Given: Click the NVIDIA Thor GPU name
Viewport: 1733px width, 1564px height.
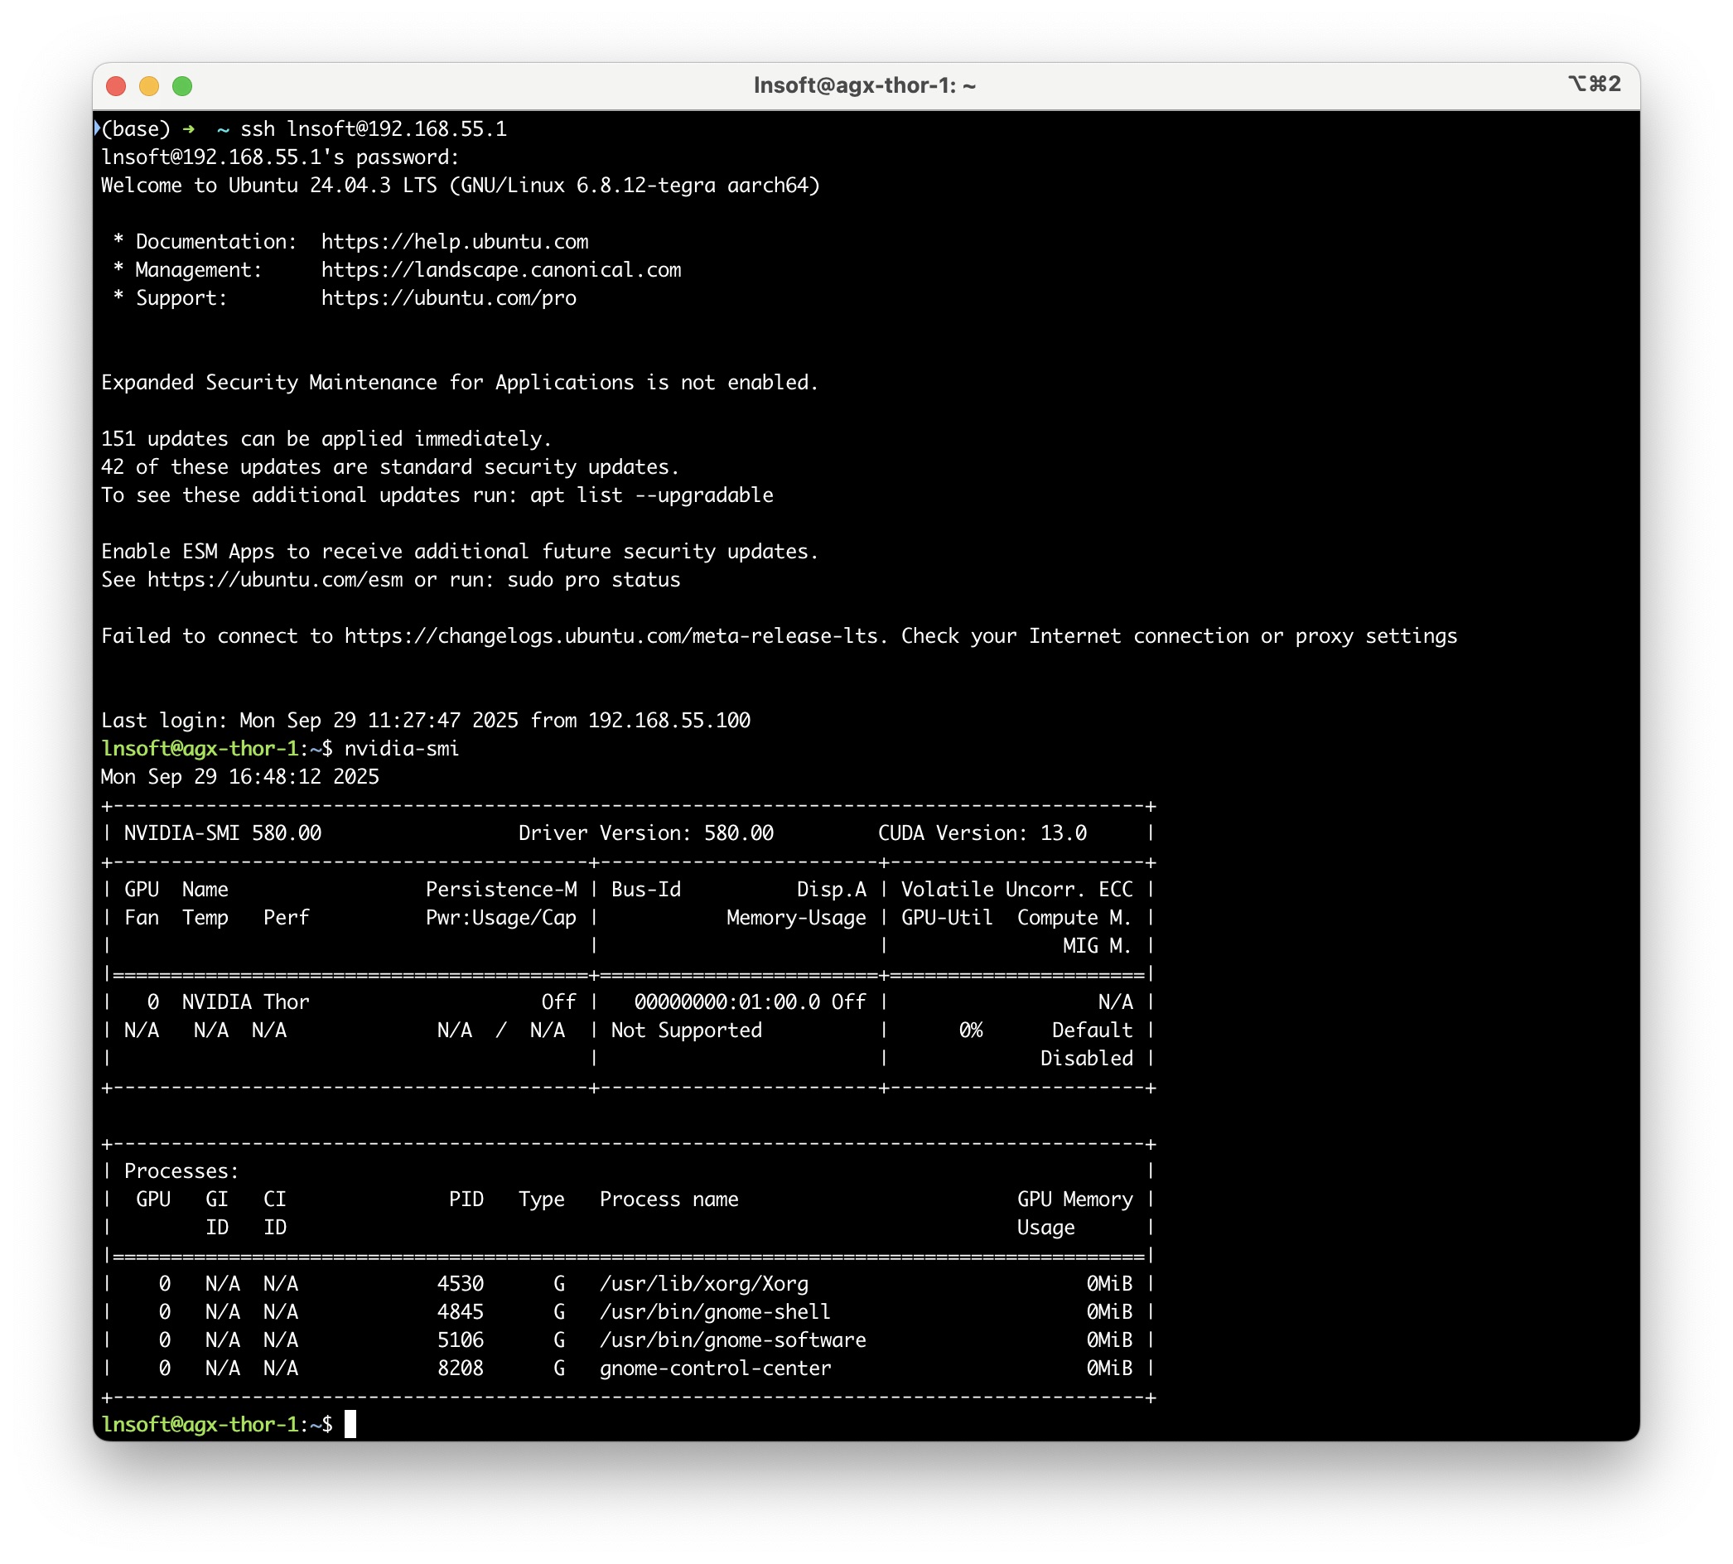Looking at the screenshot, I should (x=245, y=1002).
